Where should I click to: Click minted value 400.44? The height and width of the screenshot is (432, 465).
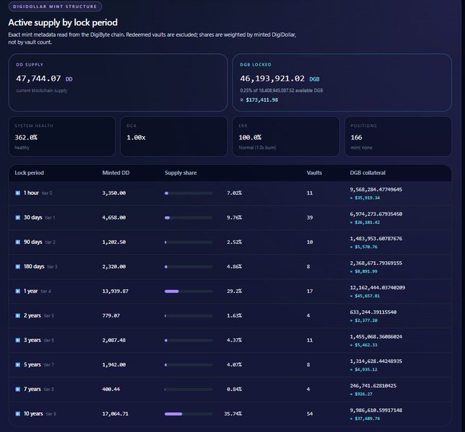(111, 390)
